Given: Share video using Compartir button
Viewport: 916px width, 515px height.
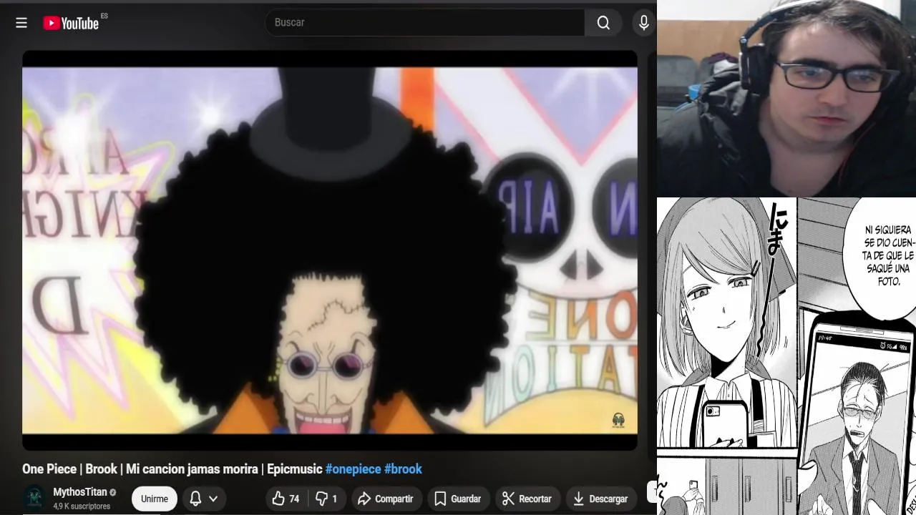Looking at the screenshot, I should tap(385, 499).
